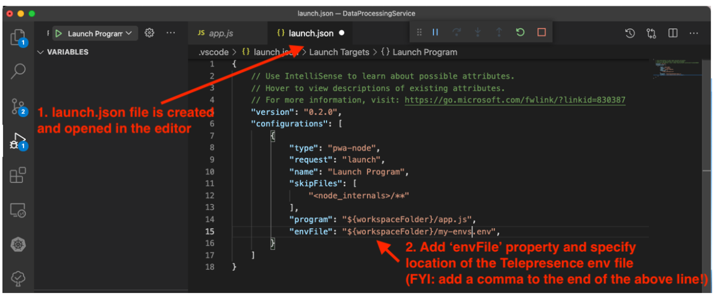Open the timeline history icon in editor actions
Image resolution: width=713 pixels, height=295 pixels.
click(x=630, y=33)
